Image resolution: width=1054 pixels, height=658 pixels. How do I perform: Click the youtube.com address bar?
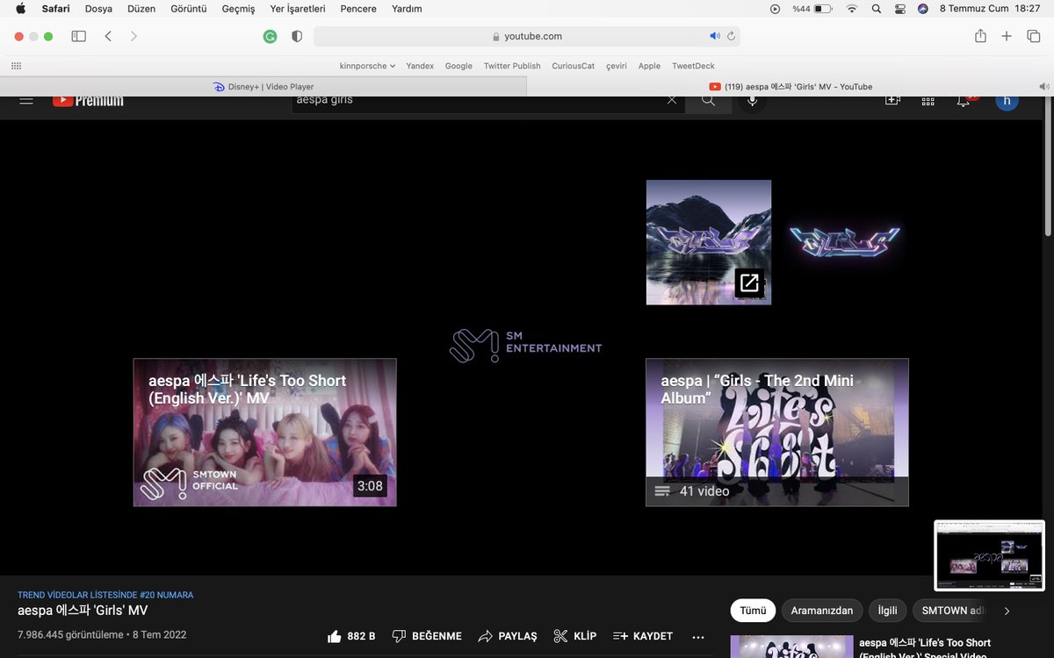point(527,36)
